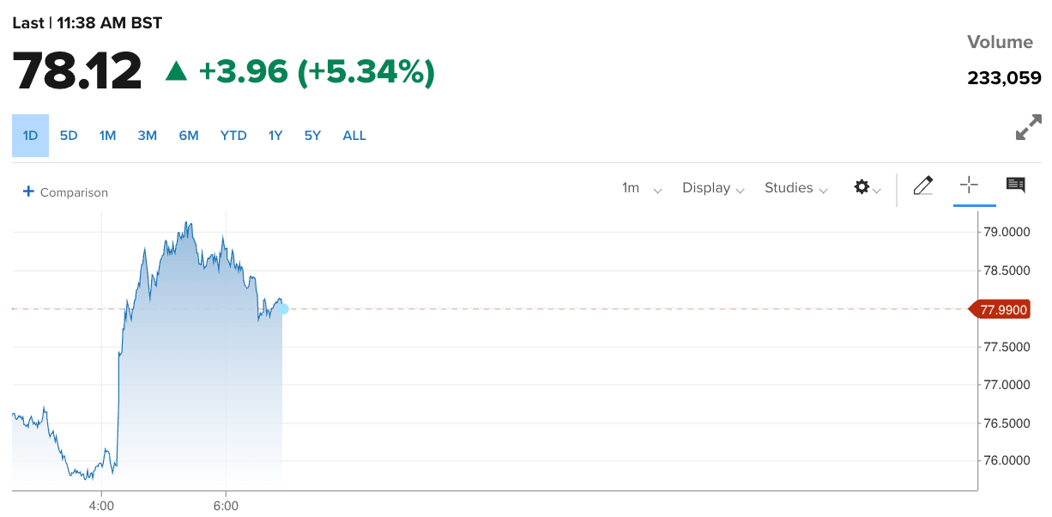
Task: Click the light blue current-price dot
Action: pos(282,308)
